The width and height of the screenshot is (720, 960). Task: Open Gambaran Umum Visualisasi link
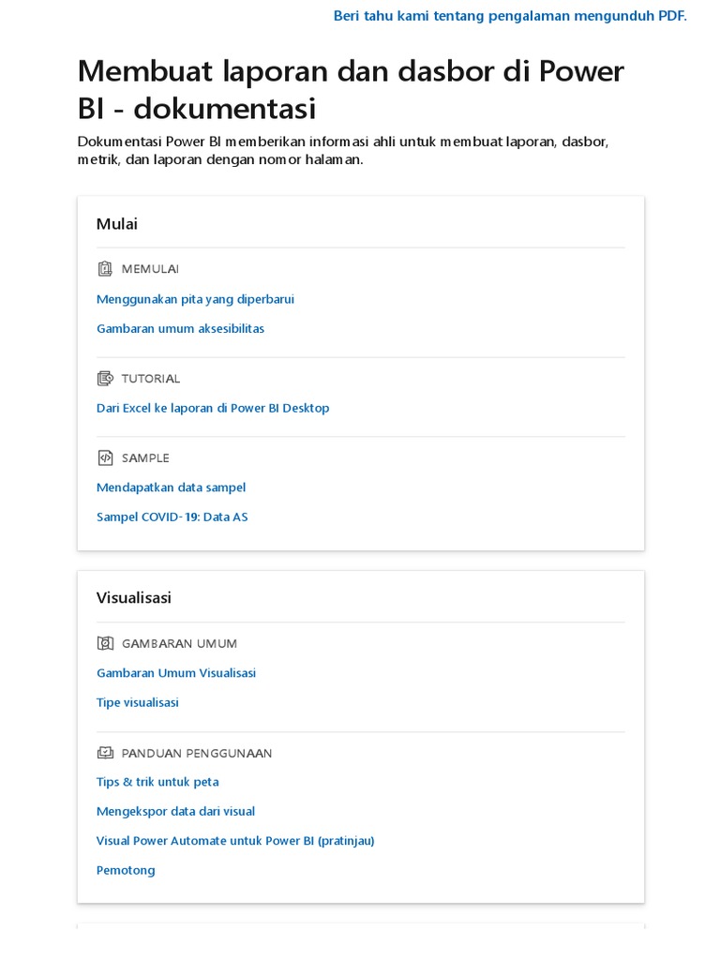click(x=176, y=673)
